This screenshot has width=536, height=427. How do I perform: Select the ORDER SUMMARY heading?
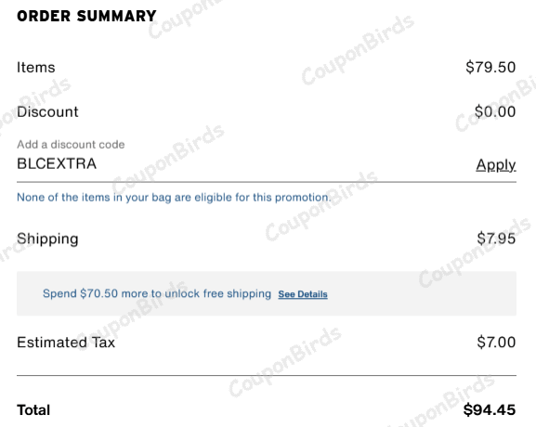86,16
